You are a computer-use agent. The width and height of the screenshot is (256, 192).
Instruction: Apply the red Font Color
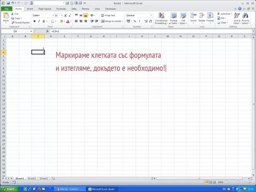pos(68,21)
